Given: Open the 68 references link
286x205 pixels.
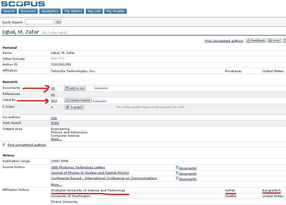Looking at the screenshot, I should point(53,95).
